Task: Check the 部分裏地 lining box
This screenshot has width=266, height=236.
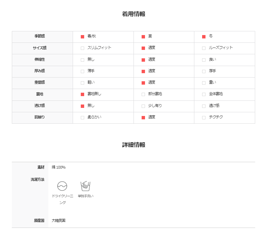Action: click(x=143, y=94)
